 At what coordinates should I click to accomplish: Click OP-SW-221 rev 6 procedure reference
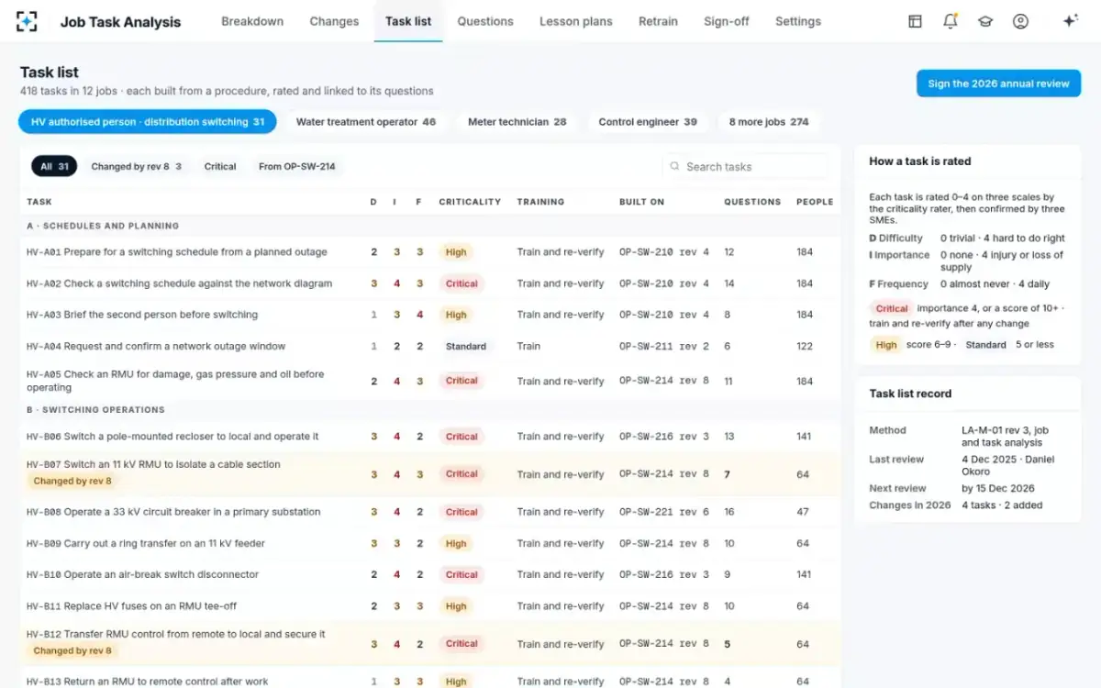click(x=664, y=512)
